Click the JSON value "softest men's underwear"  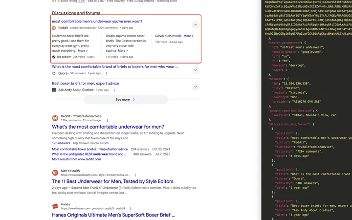click(x=301, y=47)
